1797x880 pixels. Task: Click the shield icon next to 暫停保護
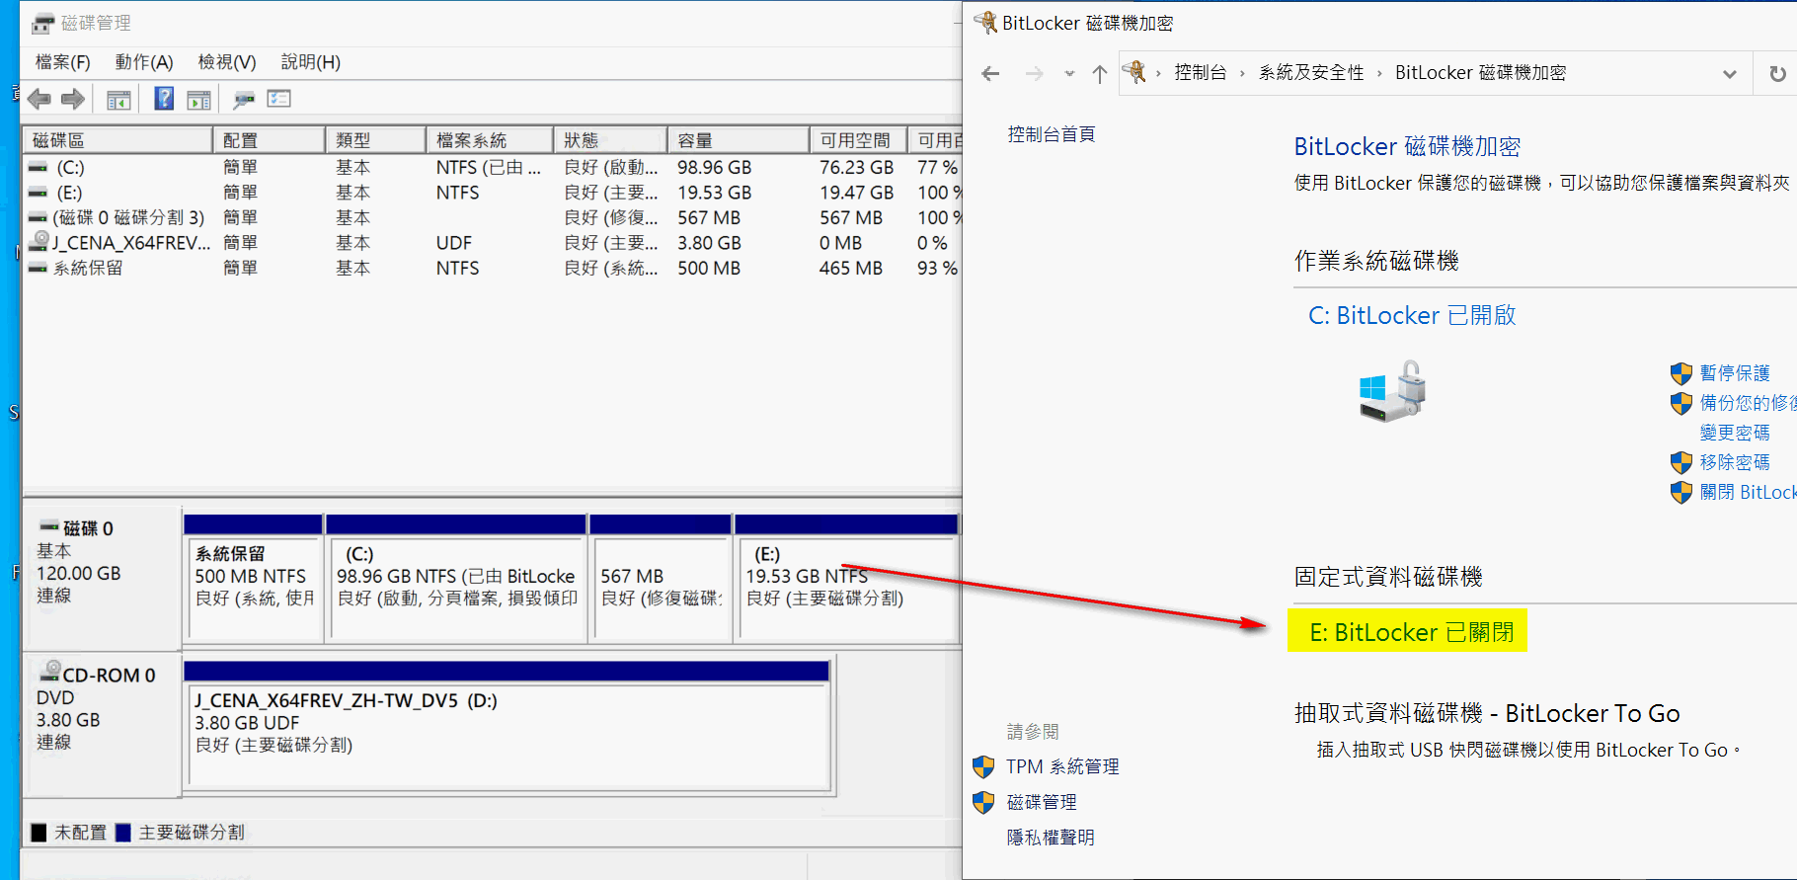(1680, 373)
